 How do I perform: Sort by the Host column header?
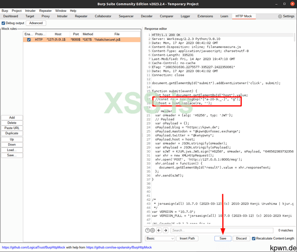pos(58,34)
